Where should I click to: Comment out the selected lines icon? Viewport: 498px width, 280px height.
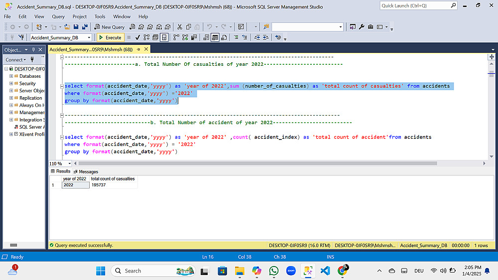pos(236,37)
